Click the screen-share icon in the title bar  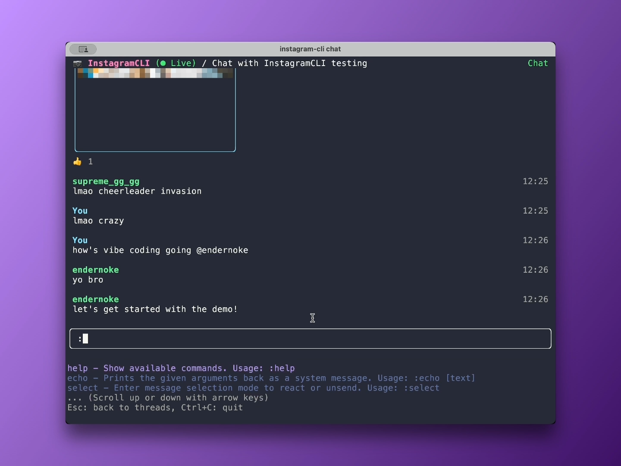pyautogui.click(x=83, y=49)
